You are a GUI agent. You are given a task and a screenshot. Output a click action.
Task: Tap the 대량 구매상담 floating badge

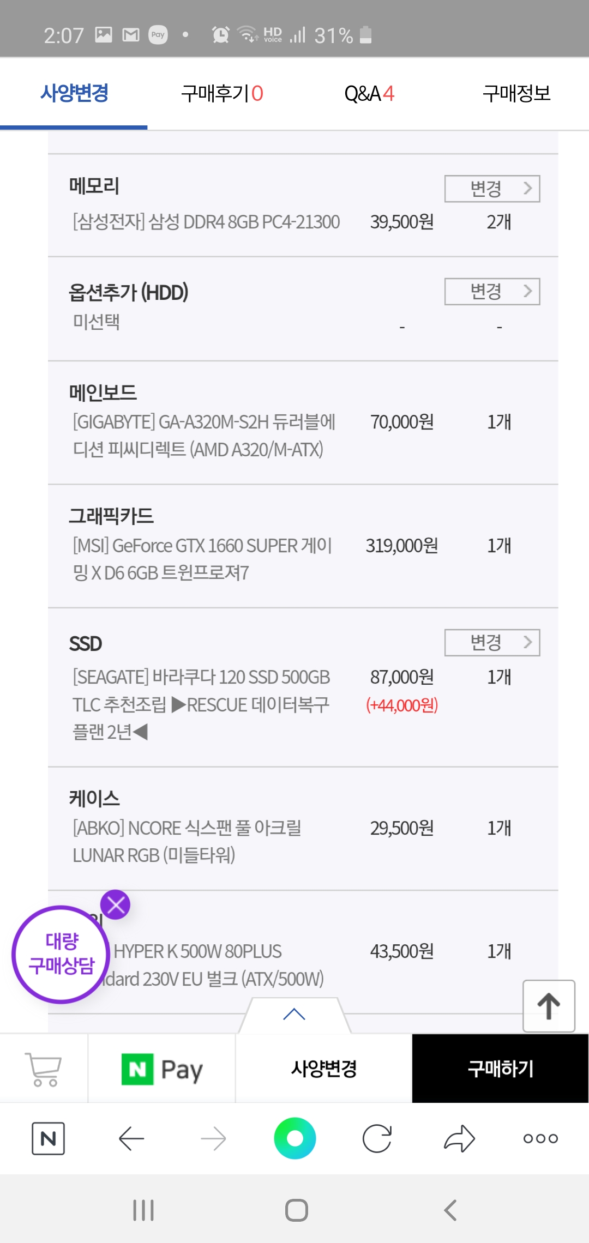pos(61,954)
